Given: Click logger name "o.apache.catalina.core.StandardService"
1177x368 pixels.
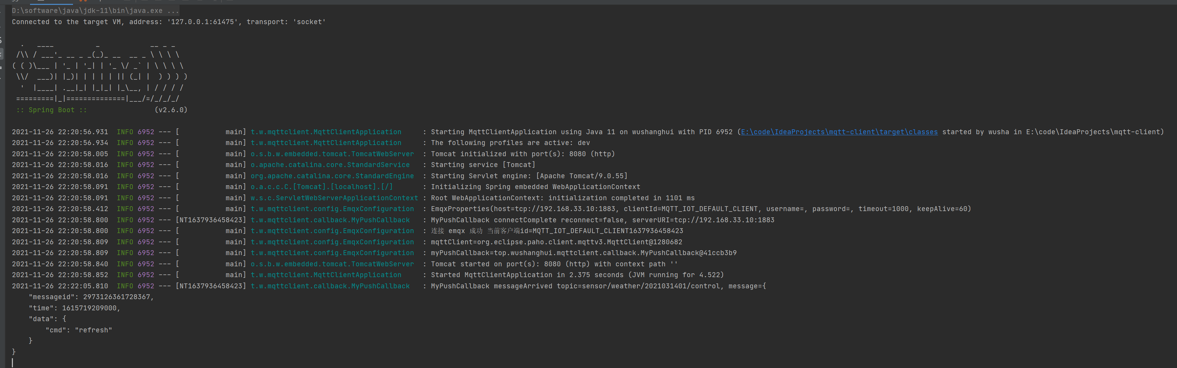Looking at the screenshot, I should [x=330, y=165].
